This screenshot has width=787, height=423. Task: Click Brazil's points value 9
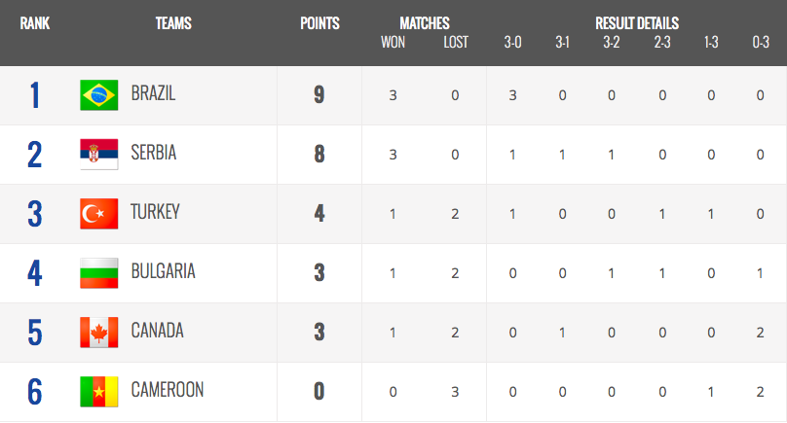319,94
